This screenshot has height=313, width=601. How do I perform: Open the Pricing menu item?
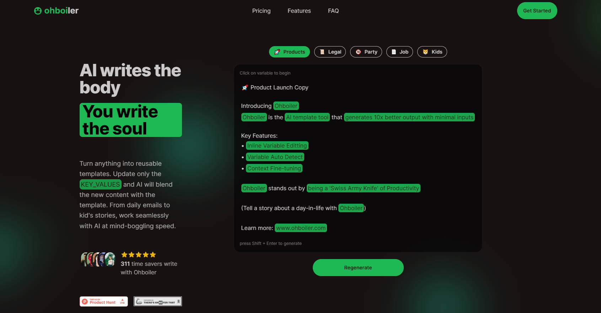tap(261, 11)
